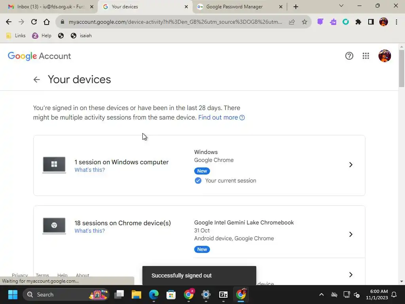Click the Google Account logo
This screenshot has width=405, height=304.
coord(39,56)
